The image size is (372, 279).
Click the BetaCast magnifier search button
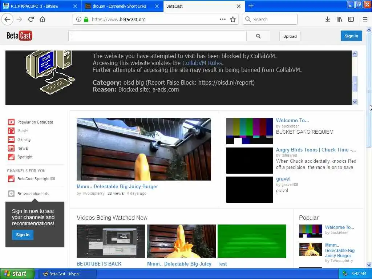pyautogui.click(x=258, y=36)
